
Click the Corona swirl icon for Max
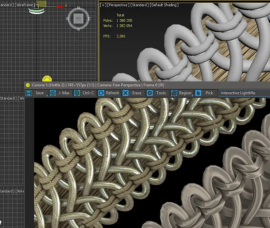pyautogui.click(x=53, y=93)
